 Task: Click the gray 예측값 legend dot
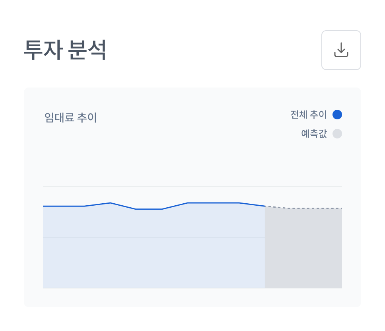[337, 134]
